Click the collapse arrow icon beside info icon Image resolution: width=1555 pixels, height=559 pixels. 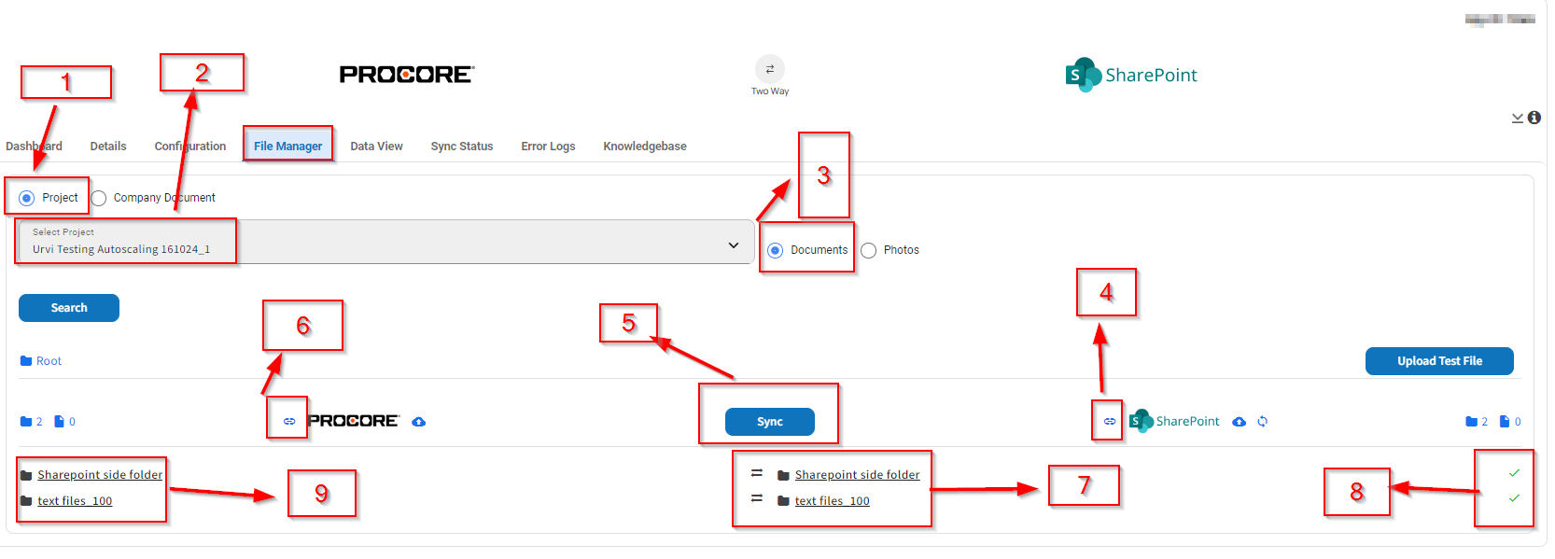[x=1518, y=118]
